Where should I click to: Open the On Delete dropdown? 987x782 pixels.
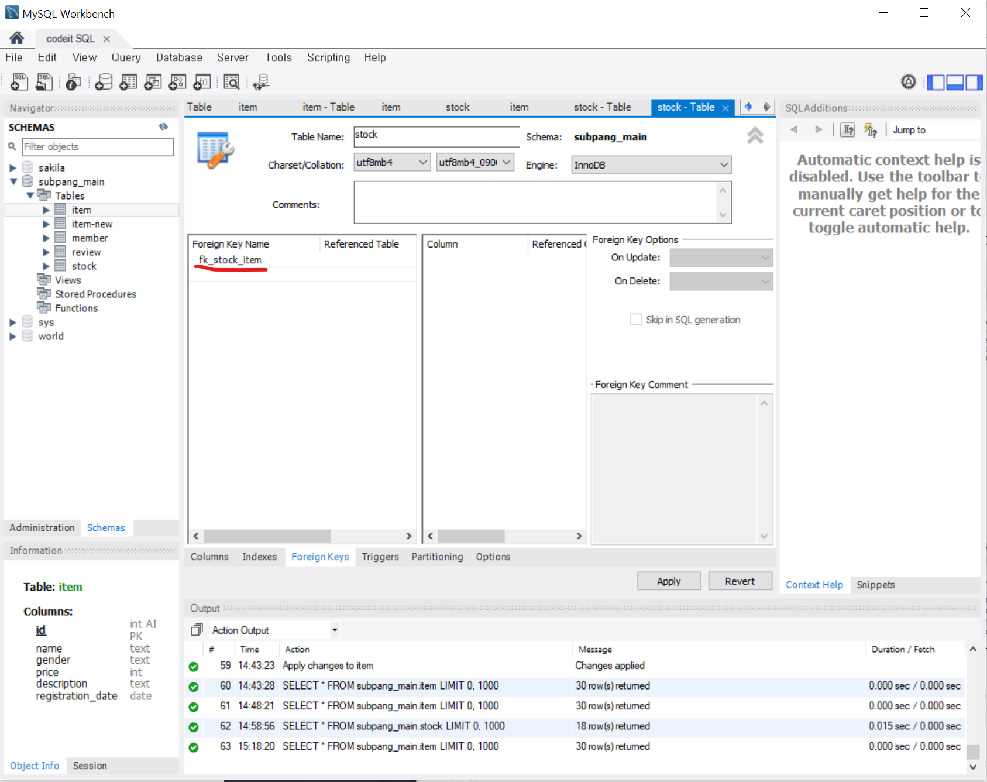point(721,282)
